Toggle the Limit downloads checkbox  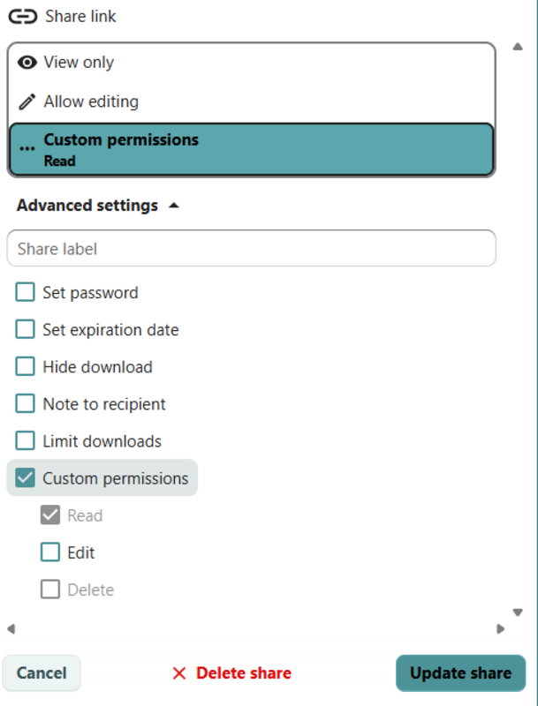(x=26, y=441)
